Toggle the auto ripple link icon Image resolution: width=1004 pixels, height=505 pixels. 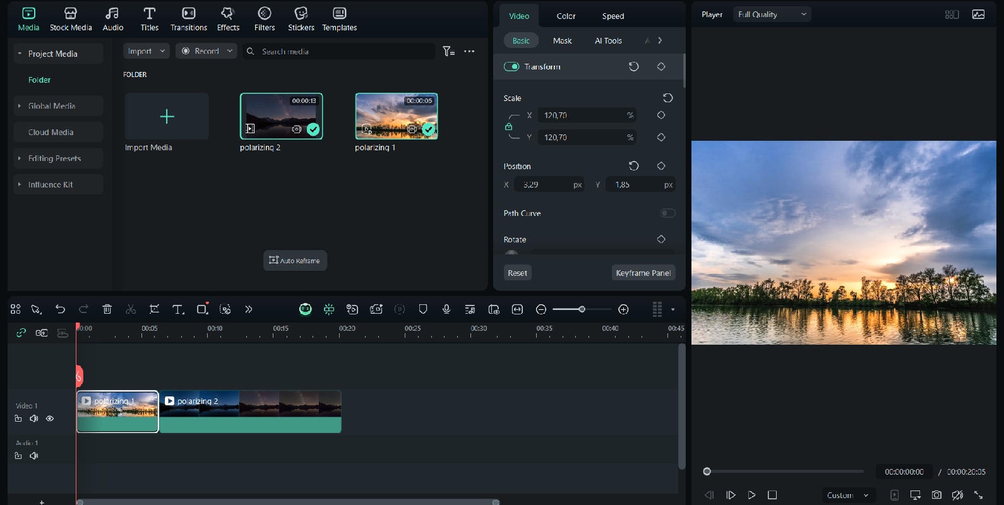click(21, 333)
